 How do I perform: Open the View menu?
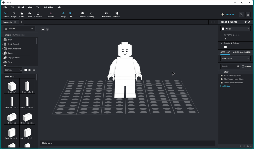(30, 7)
